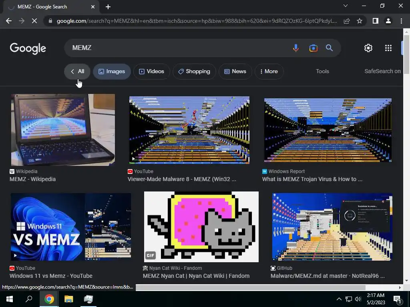The width and height of the screenshot is (410, 307).
Task: Click 'MEMZ Nyan Cat | Nyan Cat Wiki | Fandom' link
Action: coord(196,276)
